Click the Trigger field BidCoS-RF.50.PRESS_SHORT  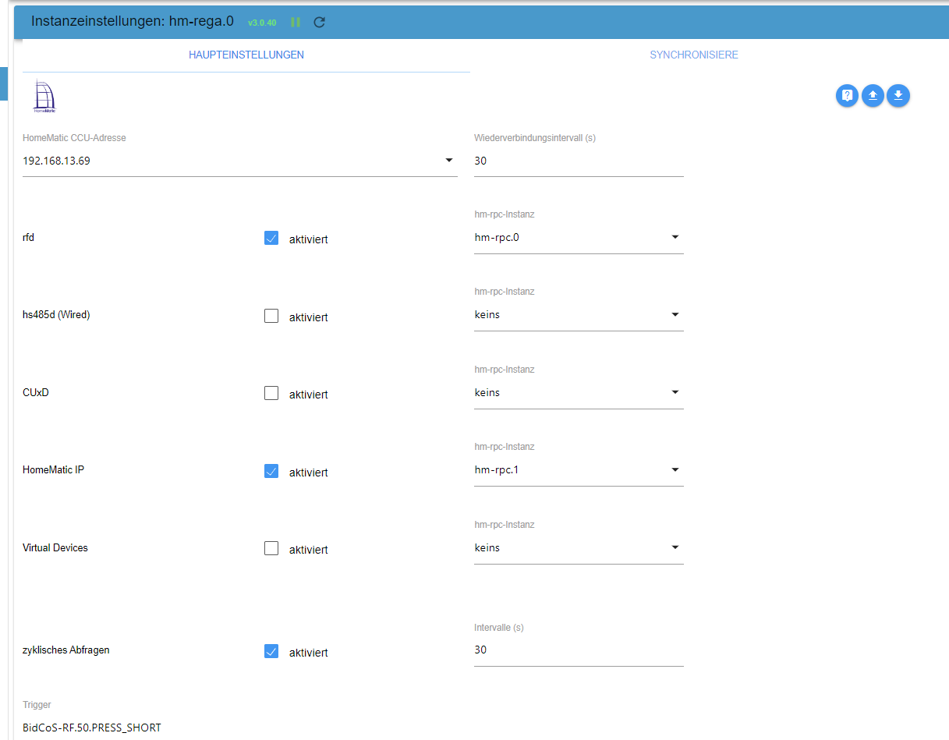(92, 728)
